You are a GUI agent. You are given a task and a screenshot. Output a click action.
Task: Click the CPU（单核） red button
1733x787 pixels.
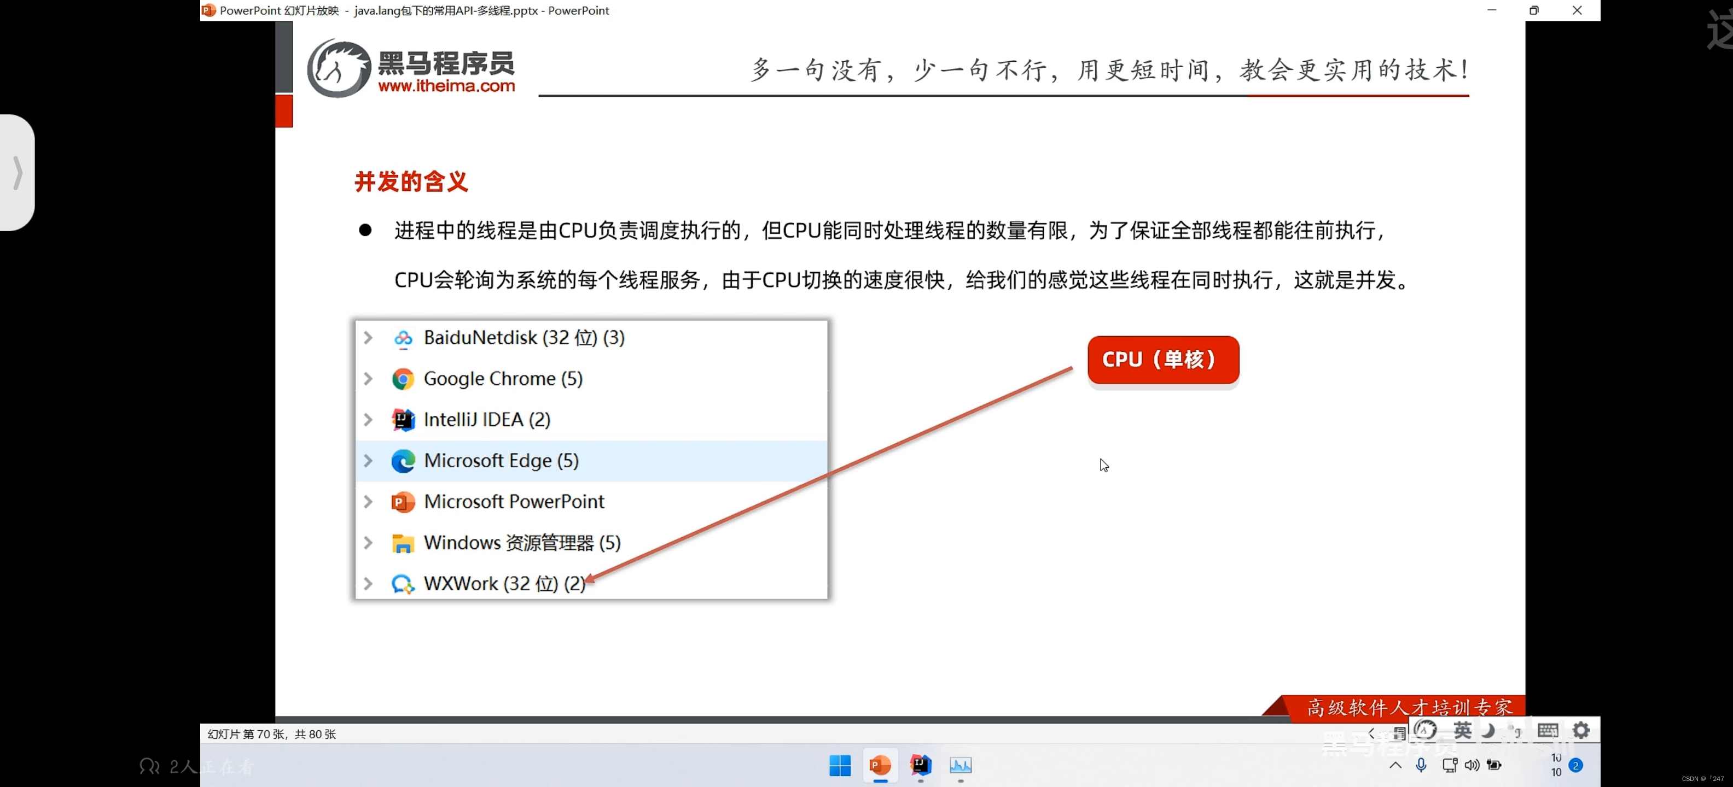click(1162, 360)
